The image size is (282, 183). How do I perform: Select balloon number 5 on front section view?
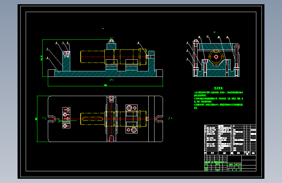(x=67, y=43)
